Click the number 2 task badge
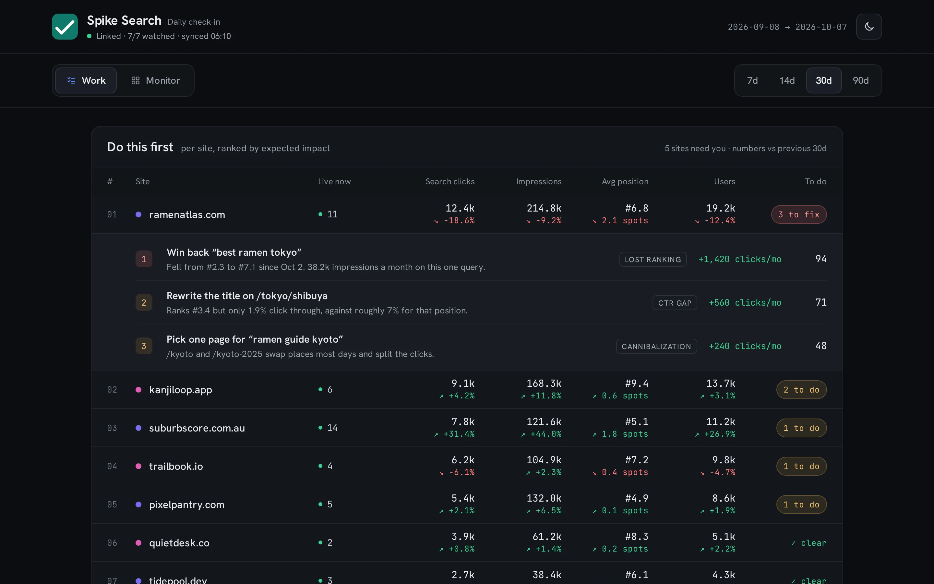 point(144,302)
